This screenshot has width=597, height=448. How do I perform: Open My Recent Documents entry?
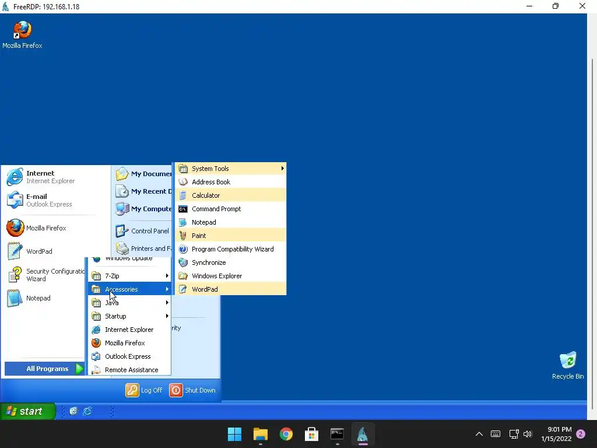(143, 191)
